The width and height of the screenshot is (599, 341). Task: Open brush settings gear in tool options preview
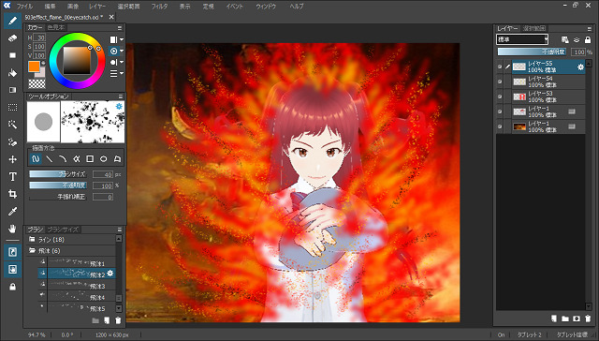(119, 106)
